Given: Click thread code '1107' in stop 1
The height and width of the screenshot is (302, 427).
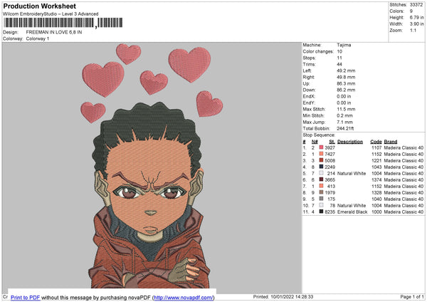Looking at the screenshot, I should point(376,147).
